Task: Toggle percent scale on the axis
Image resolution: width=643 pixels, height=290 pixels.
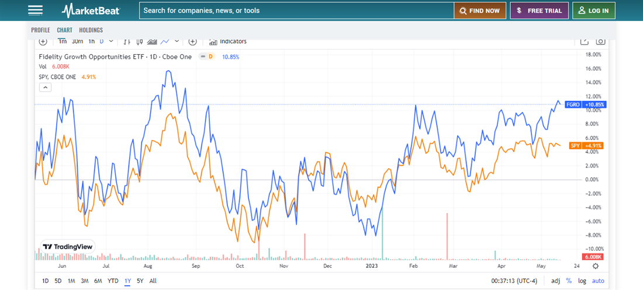Action: coord(568,281)
